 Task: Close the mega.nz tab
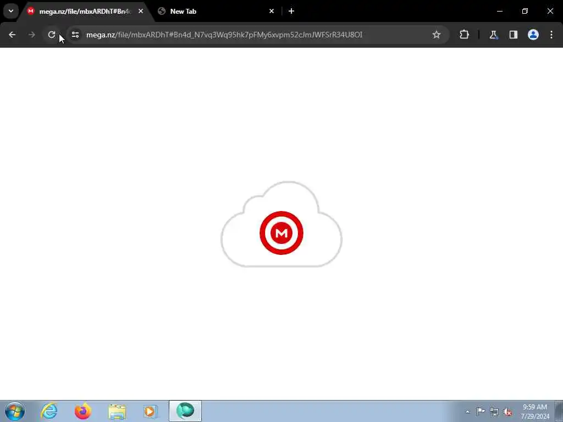tap(141, 11)
